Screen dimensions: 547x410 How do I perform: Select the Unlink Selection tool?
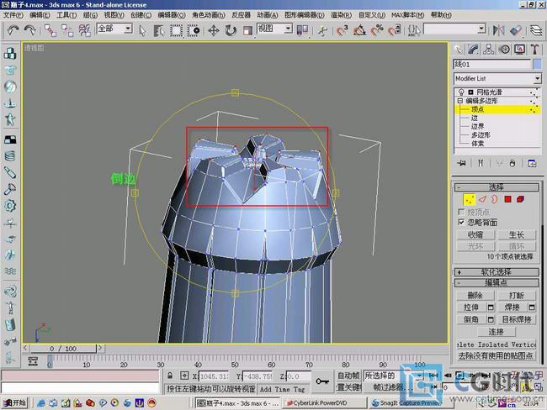(x=67, y=30)
